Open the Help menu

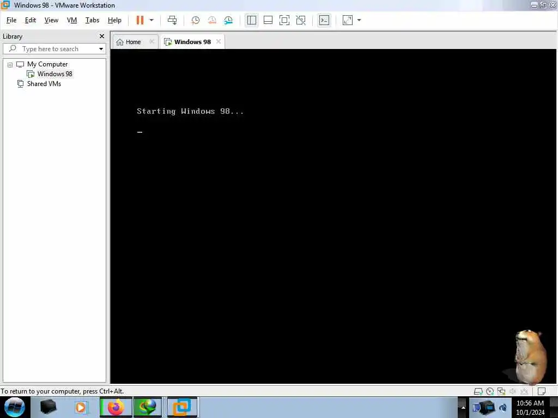pos(114,20)
